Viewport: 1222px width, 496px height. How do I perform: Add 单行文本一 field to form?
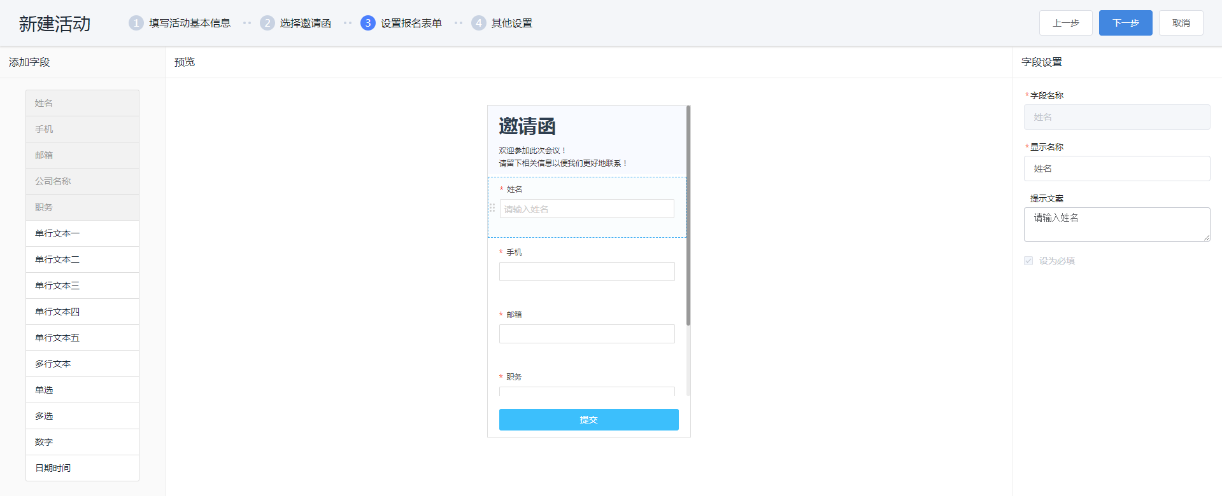(82, 233)
